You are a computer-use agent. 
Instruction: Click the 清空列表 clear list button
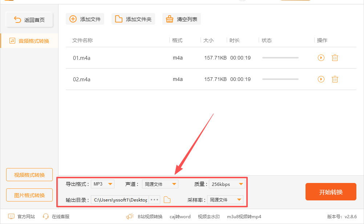pos(182,19)
